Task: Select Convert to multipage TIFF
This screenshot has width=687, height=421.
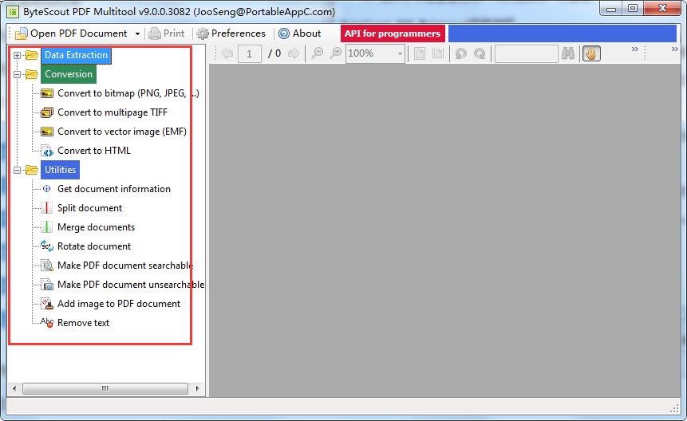Action: click(x=113, y=112)
